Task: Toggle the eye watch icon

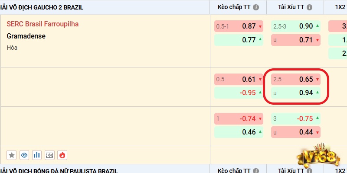Action: [x=24, y=155]
